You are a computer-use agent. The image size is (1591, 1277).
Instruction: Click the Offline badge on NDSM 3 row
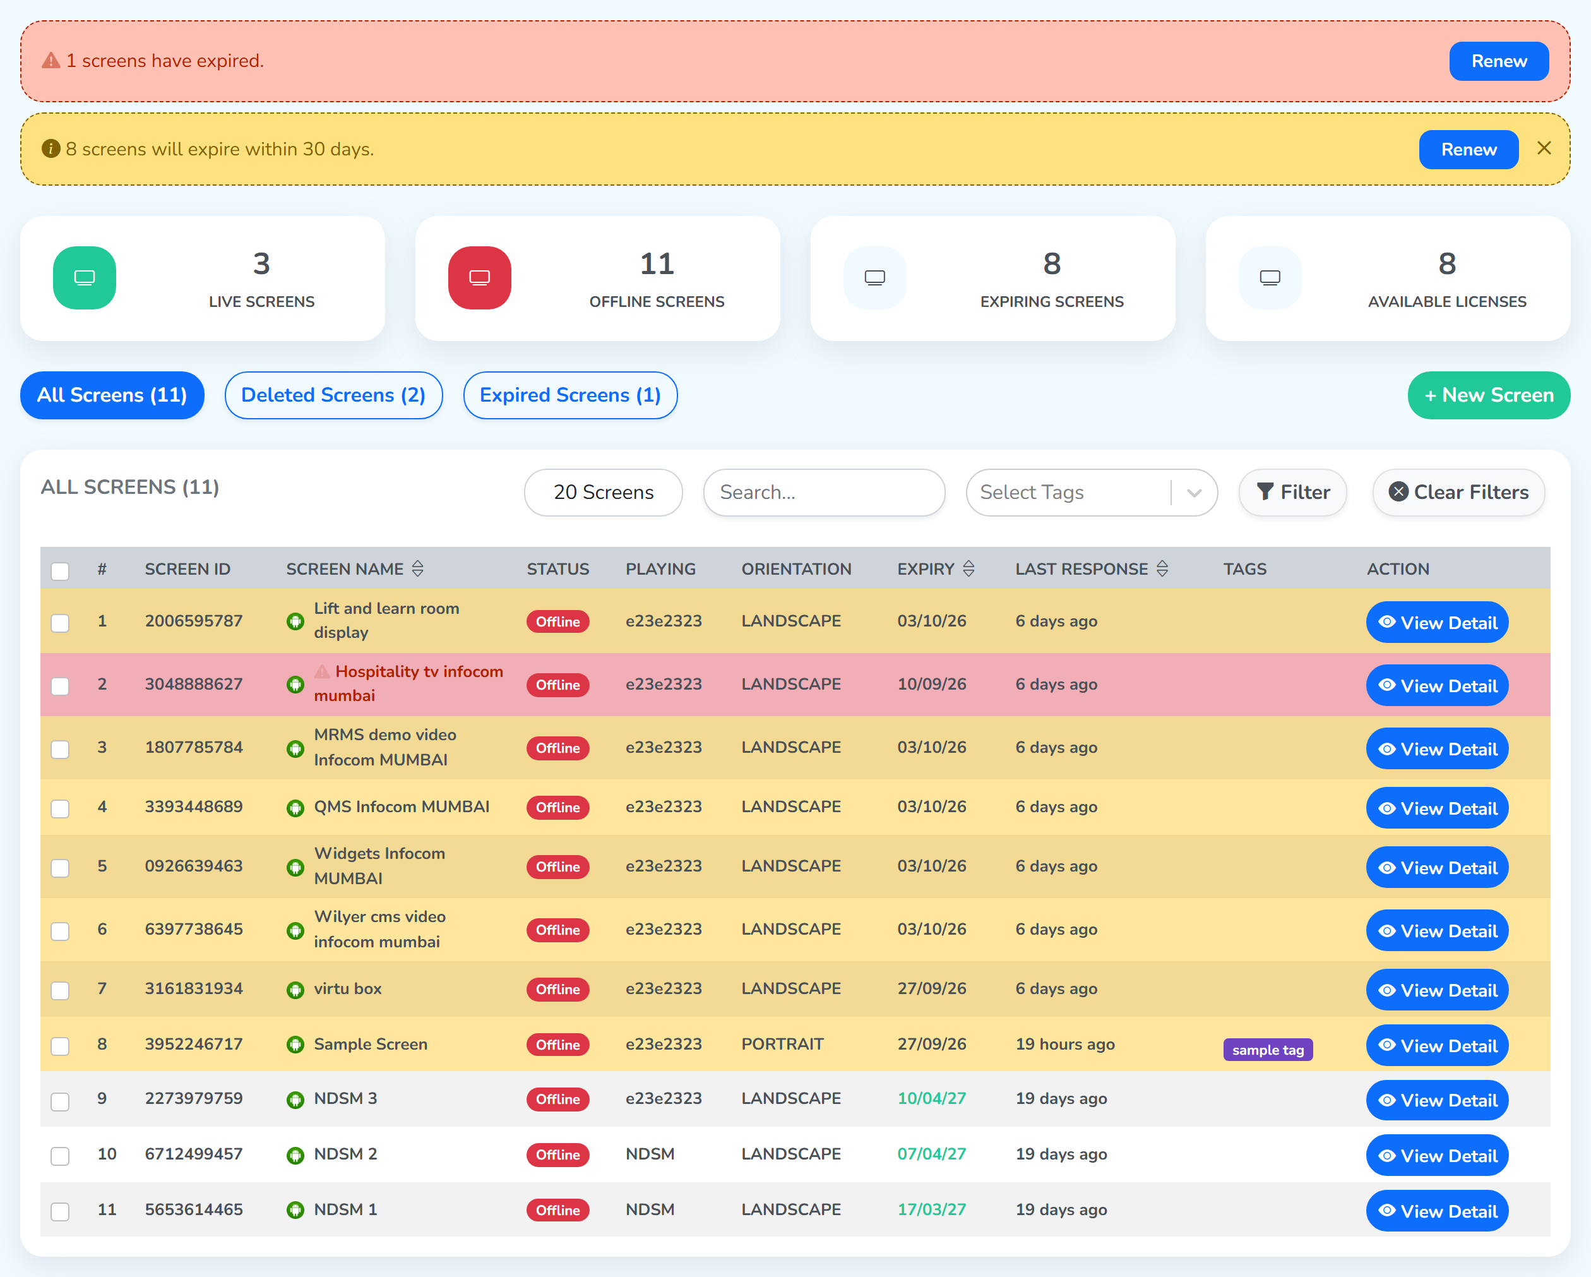coord(557,1099)
